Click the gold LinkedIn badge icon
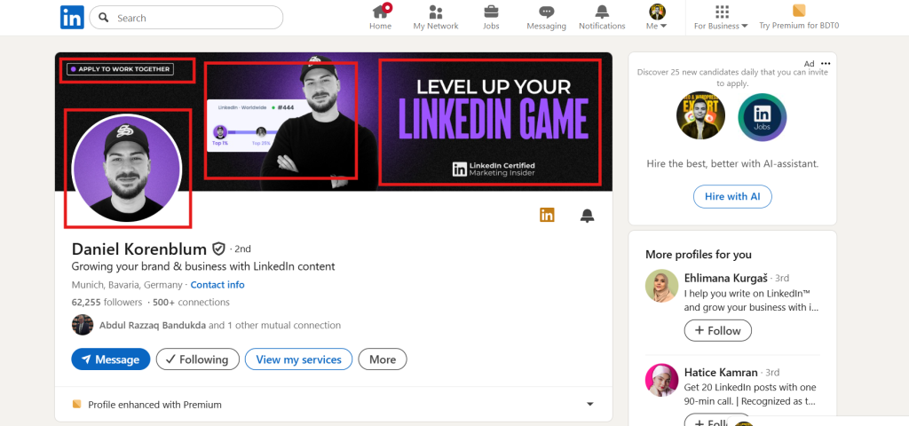 tap(547, 215)
